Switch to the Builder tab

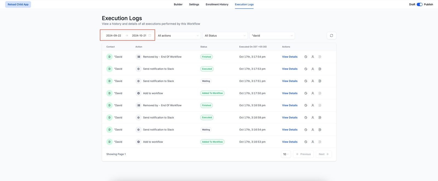(x=178, y=4)
